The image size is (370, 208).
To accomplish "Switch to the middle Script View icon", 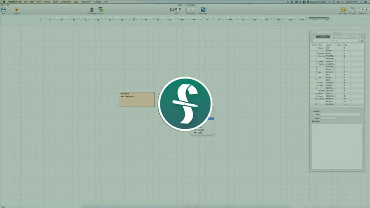I will click(x=190, y=10).
